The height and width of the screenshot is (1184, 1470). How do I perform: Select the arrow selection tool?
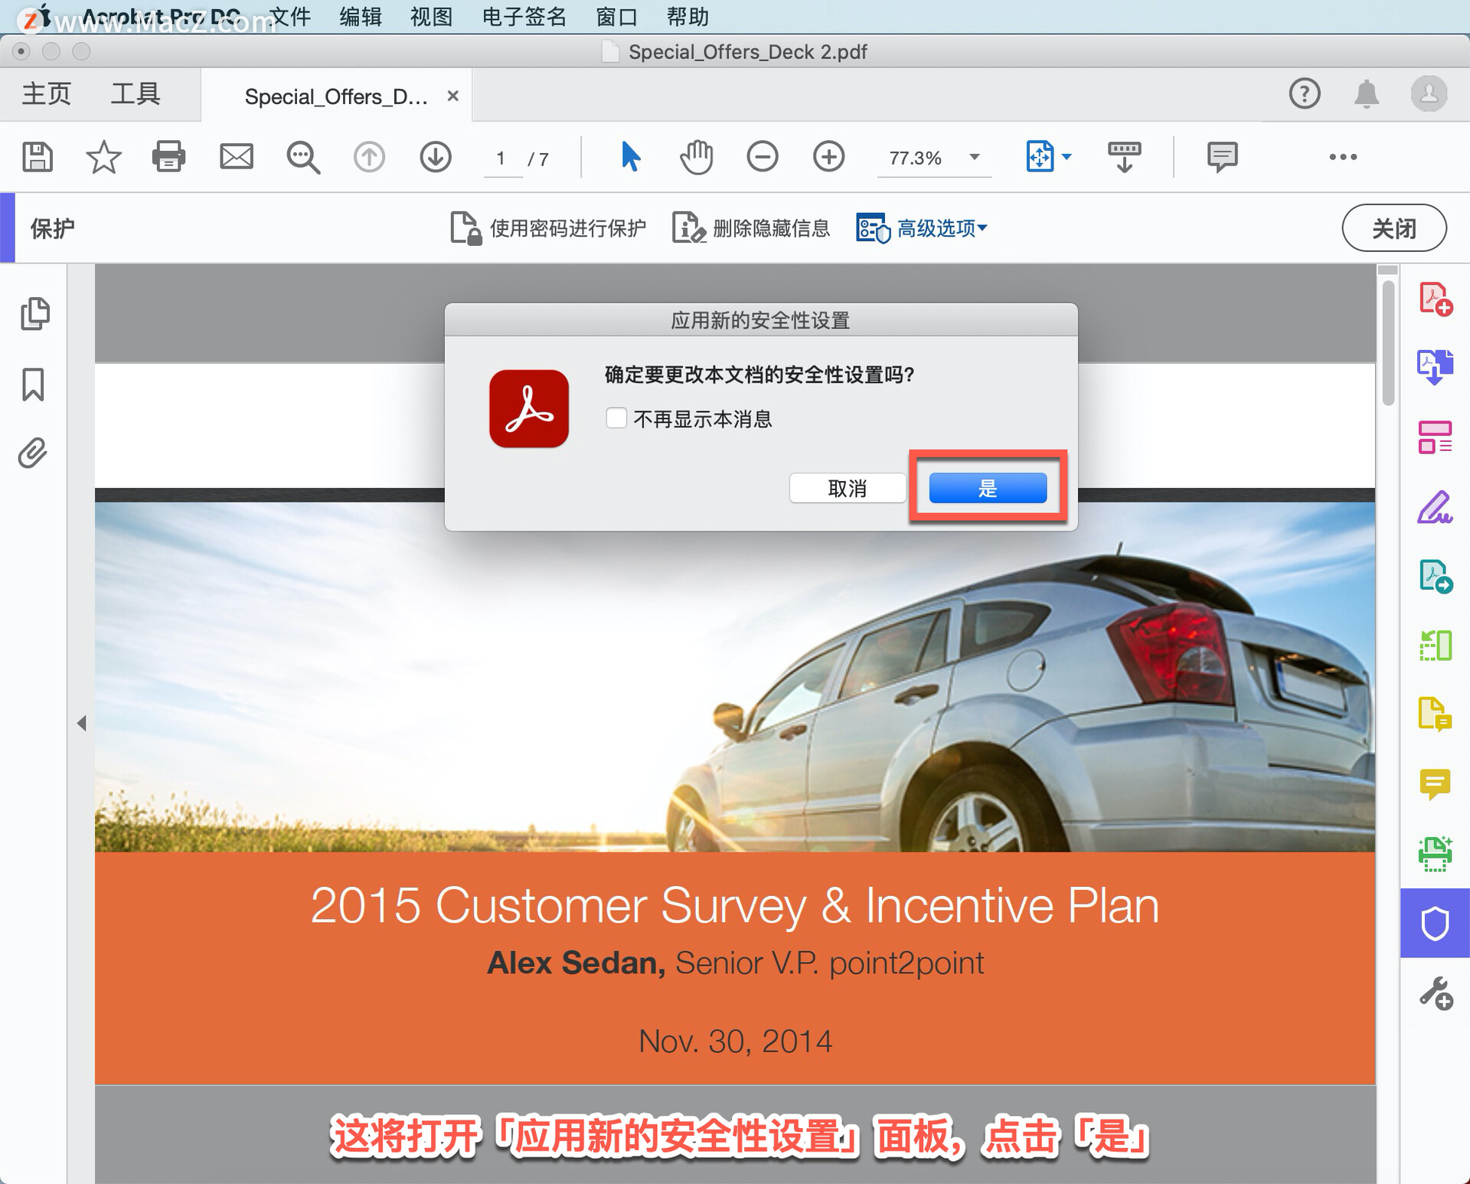click(630, 157)
